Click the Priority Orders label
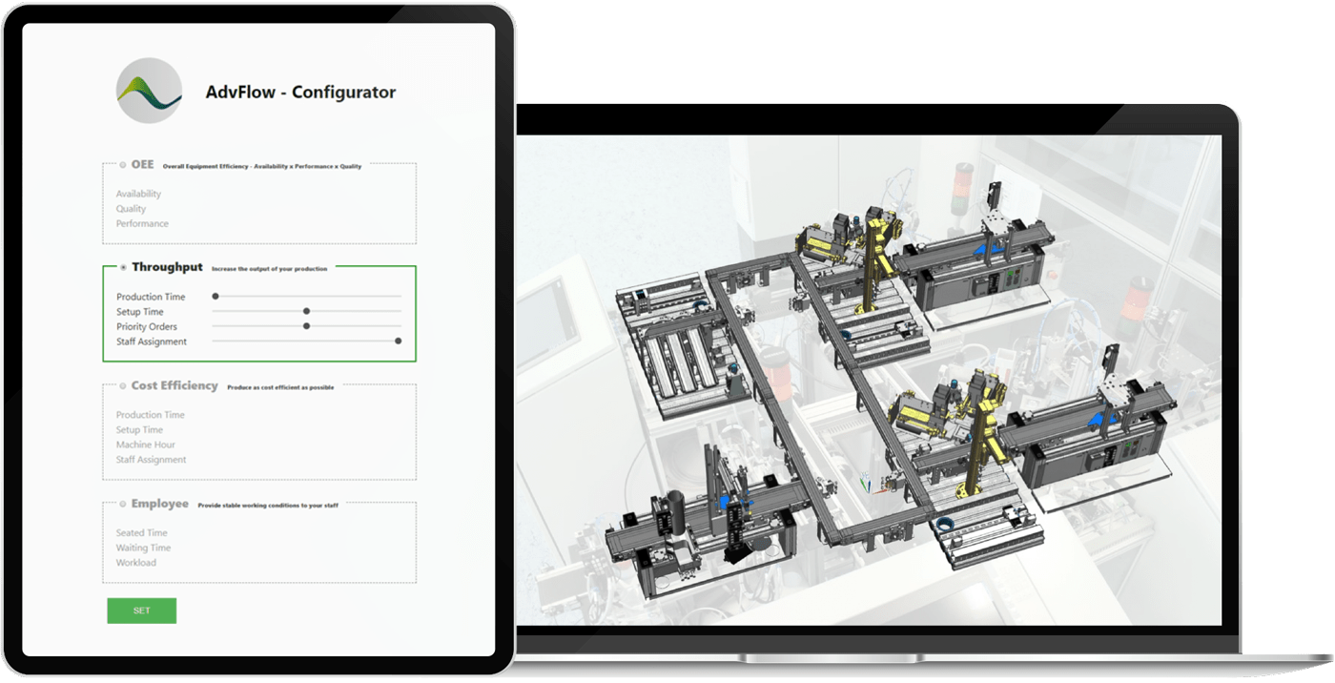This screenshot has width=1335, height=683. [147, 326]
